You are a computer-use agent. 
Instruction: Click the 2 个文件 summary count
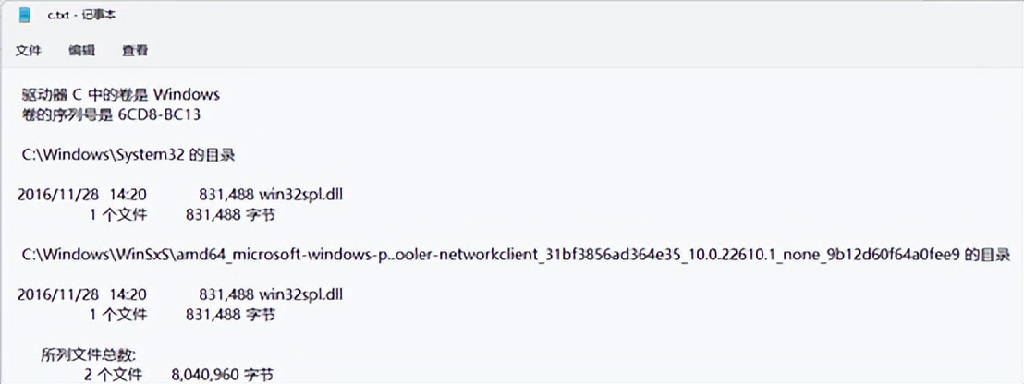[116, 375]
